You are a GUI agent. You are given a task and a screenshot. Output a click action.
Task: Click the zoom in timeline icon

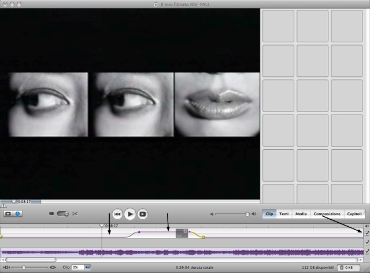point(53,267)
